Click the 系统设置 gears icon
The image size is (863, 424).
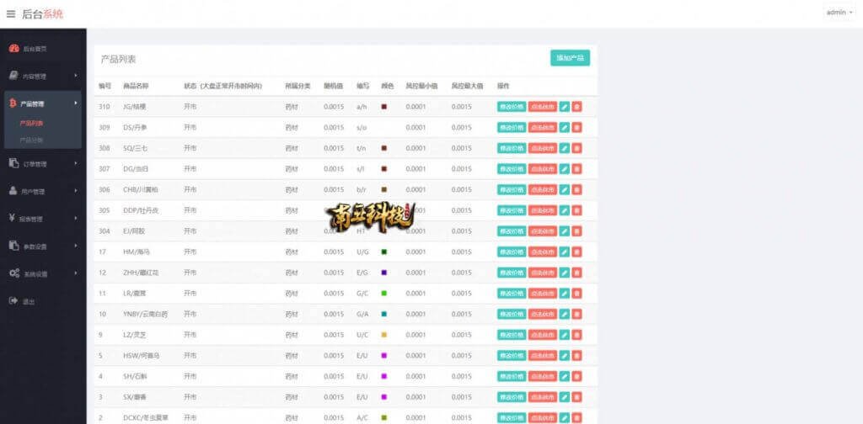pos(13,273)
